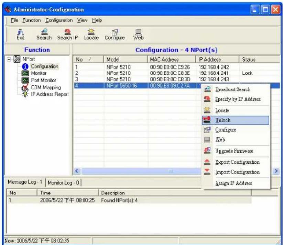Open the Help menu
The image size is (283, 245).
coord(97,20)
